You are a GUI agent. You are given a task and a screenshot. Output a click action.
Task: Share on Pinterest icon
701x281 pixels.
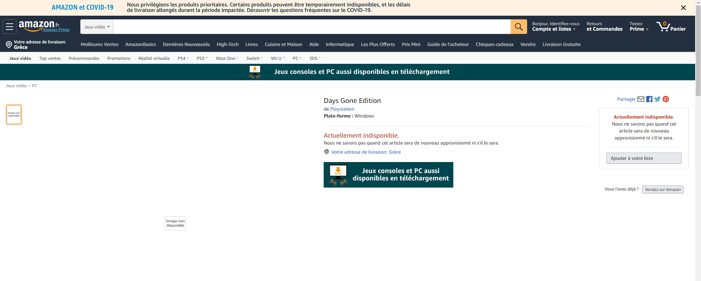[666, 99]
